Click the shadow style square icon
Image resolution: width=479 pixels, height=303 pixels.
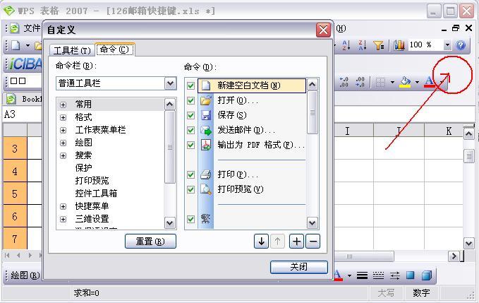pyautogui.click(x=411, y=275)
